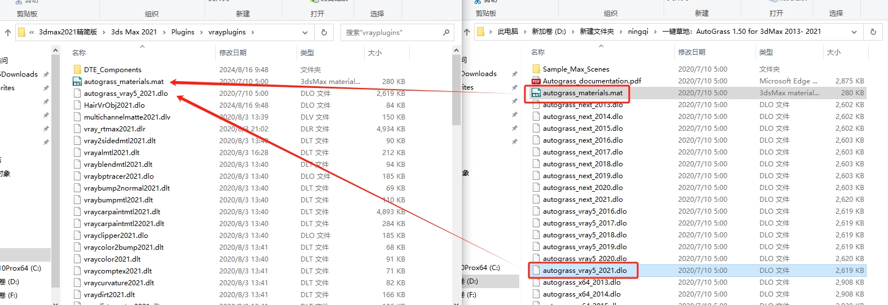Expand the chevron after ninqgi in right breadcrumb
The image size is (888, 305).
click(656, 32)
